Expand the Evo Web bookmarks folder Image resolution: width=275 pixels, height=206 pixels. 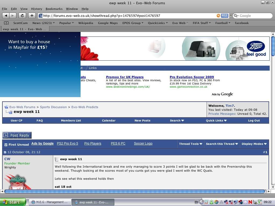tap(180, 23)
